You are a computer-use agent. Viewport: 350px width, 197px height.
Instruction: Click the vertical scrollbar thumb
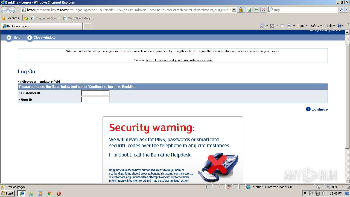347,96
